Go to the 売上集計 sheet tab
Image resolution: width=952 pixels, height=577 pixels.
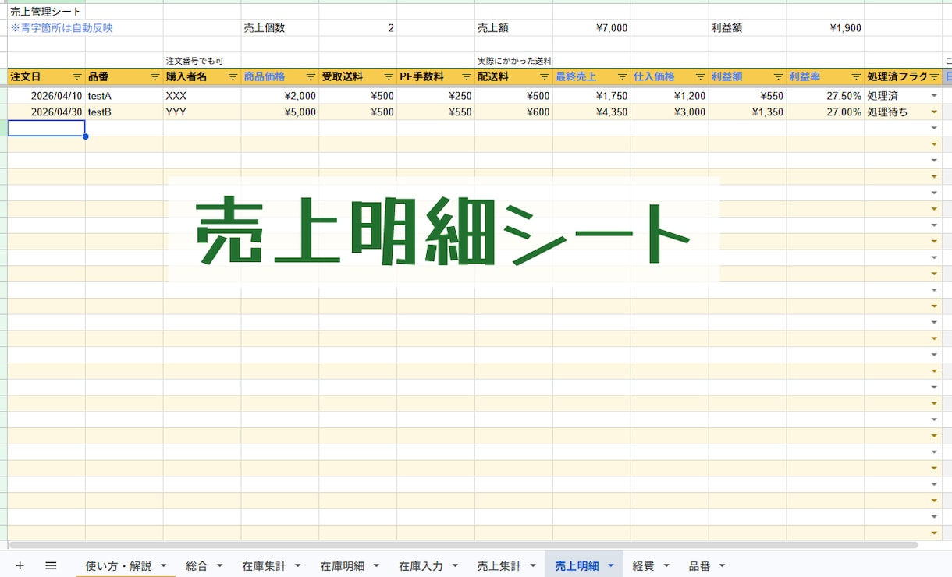(499, 566)
